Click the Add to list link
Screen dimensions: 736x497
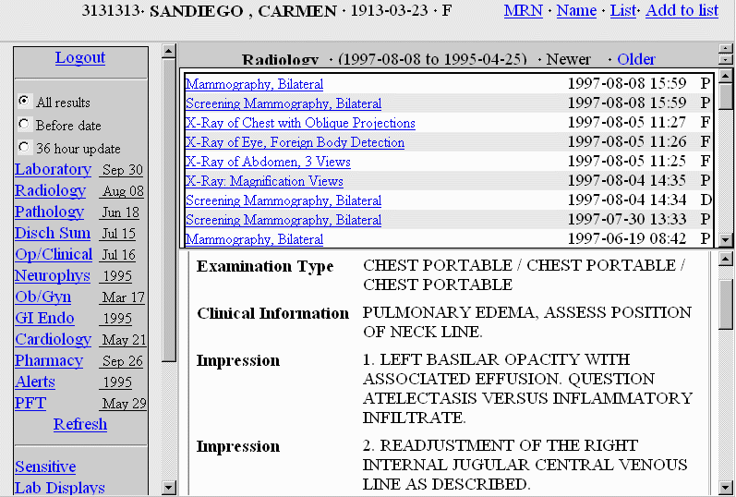(x=682, y=10)
